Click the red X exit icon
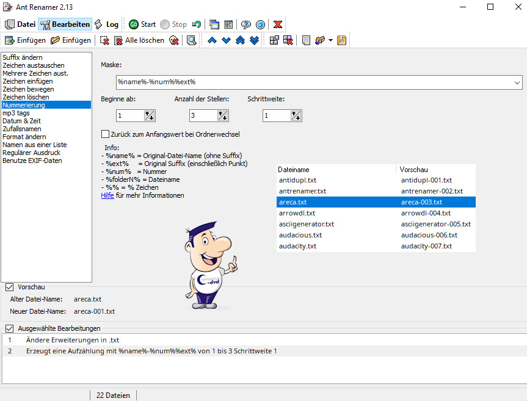The width and height of the screenshot is (527, 401). tap(278, 24)
